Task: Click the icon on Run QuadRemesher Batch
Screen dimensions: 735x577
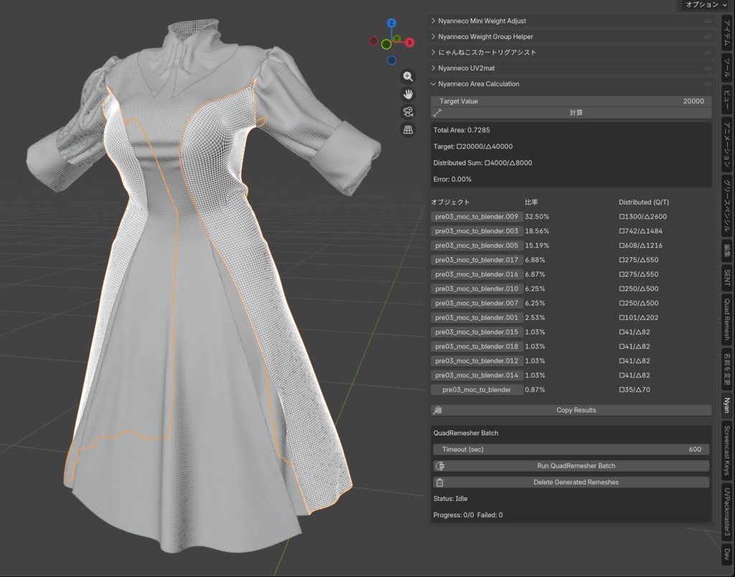Action: pos(440,466)
